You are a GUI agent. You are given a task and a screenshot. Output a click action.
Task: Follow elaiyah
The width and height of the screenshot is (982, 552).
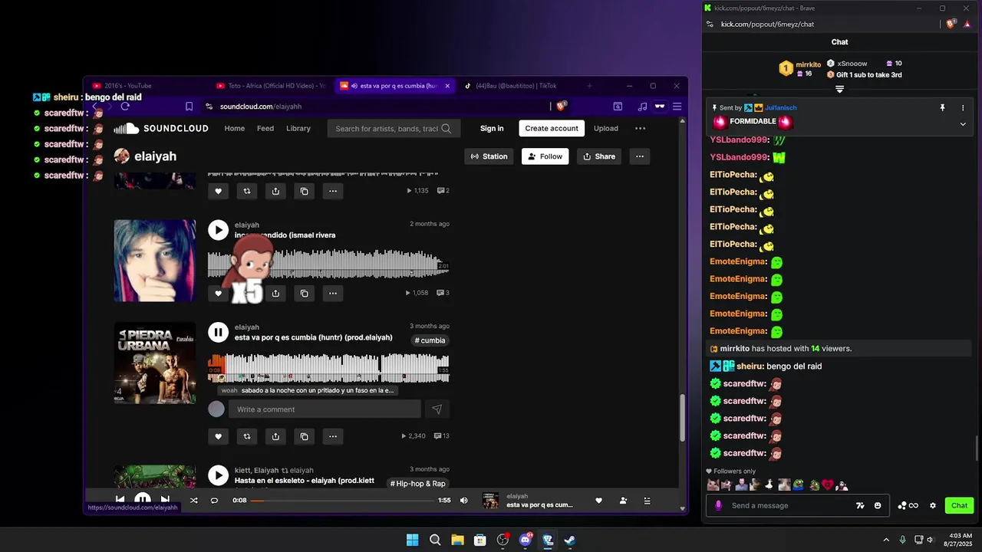point(545,156)
